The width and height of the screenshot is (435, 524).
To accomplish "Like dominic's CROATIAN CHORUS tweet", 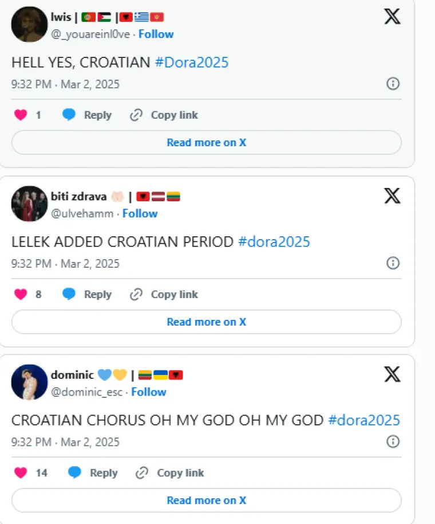I will pos(21,473).
